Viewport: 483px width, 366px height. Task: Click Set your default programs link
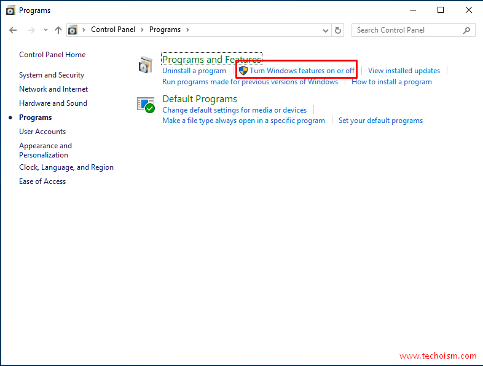380,121
